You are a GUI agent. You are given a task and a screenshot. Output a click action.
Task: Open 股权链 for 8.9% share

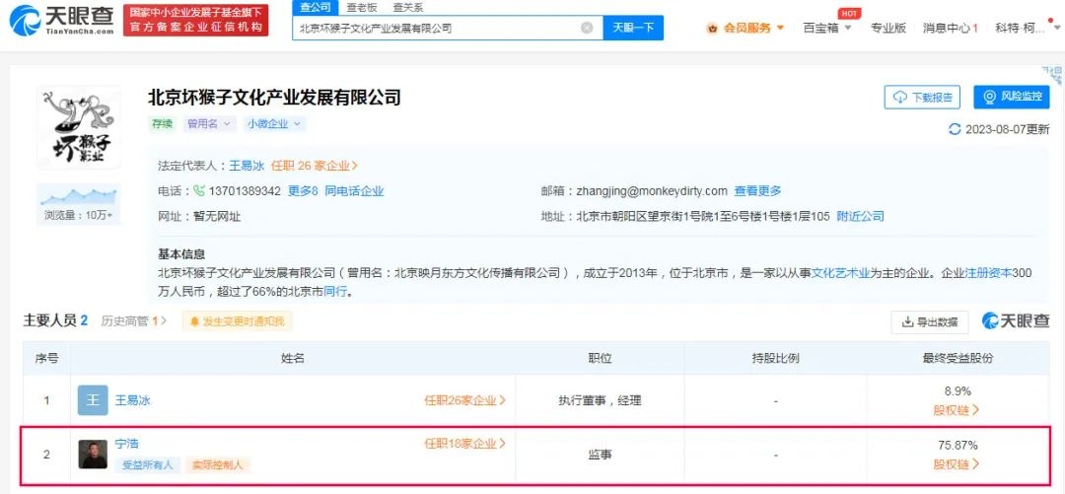957,410
